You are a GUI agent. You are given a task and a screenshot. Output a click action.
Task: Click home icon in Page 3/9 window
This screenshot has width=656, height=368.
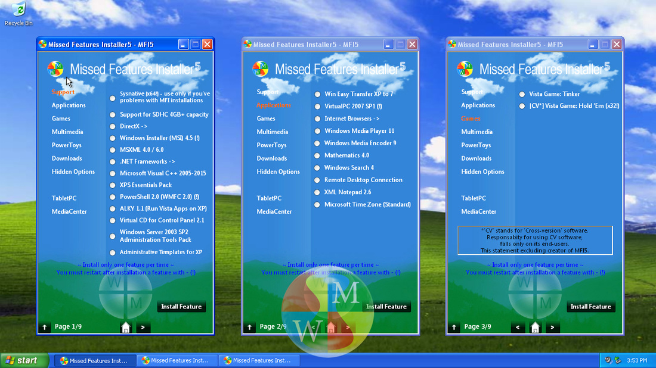[x=535, y=328]
